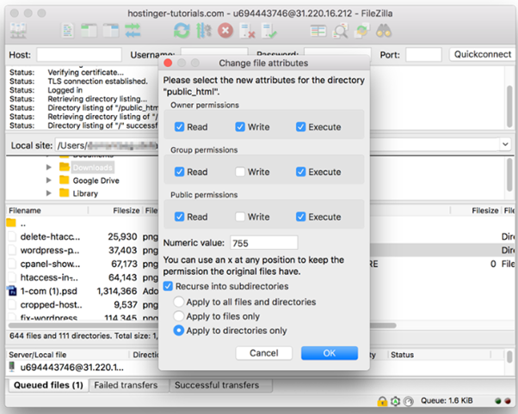Toggle the transfer queue display icon
Viewport: 518px width, 414px height.
133,31
